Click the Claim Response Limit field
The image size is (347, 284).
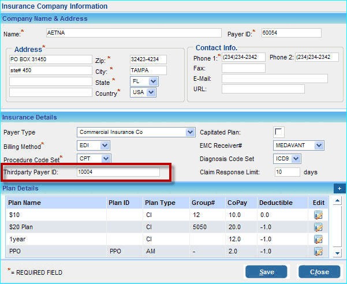pyautogui.click(x=286, y=172)
